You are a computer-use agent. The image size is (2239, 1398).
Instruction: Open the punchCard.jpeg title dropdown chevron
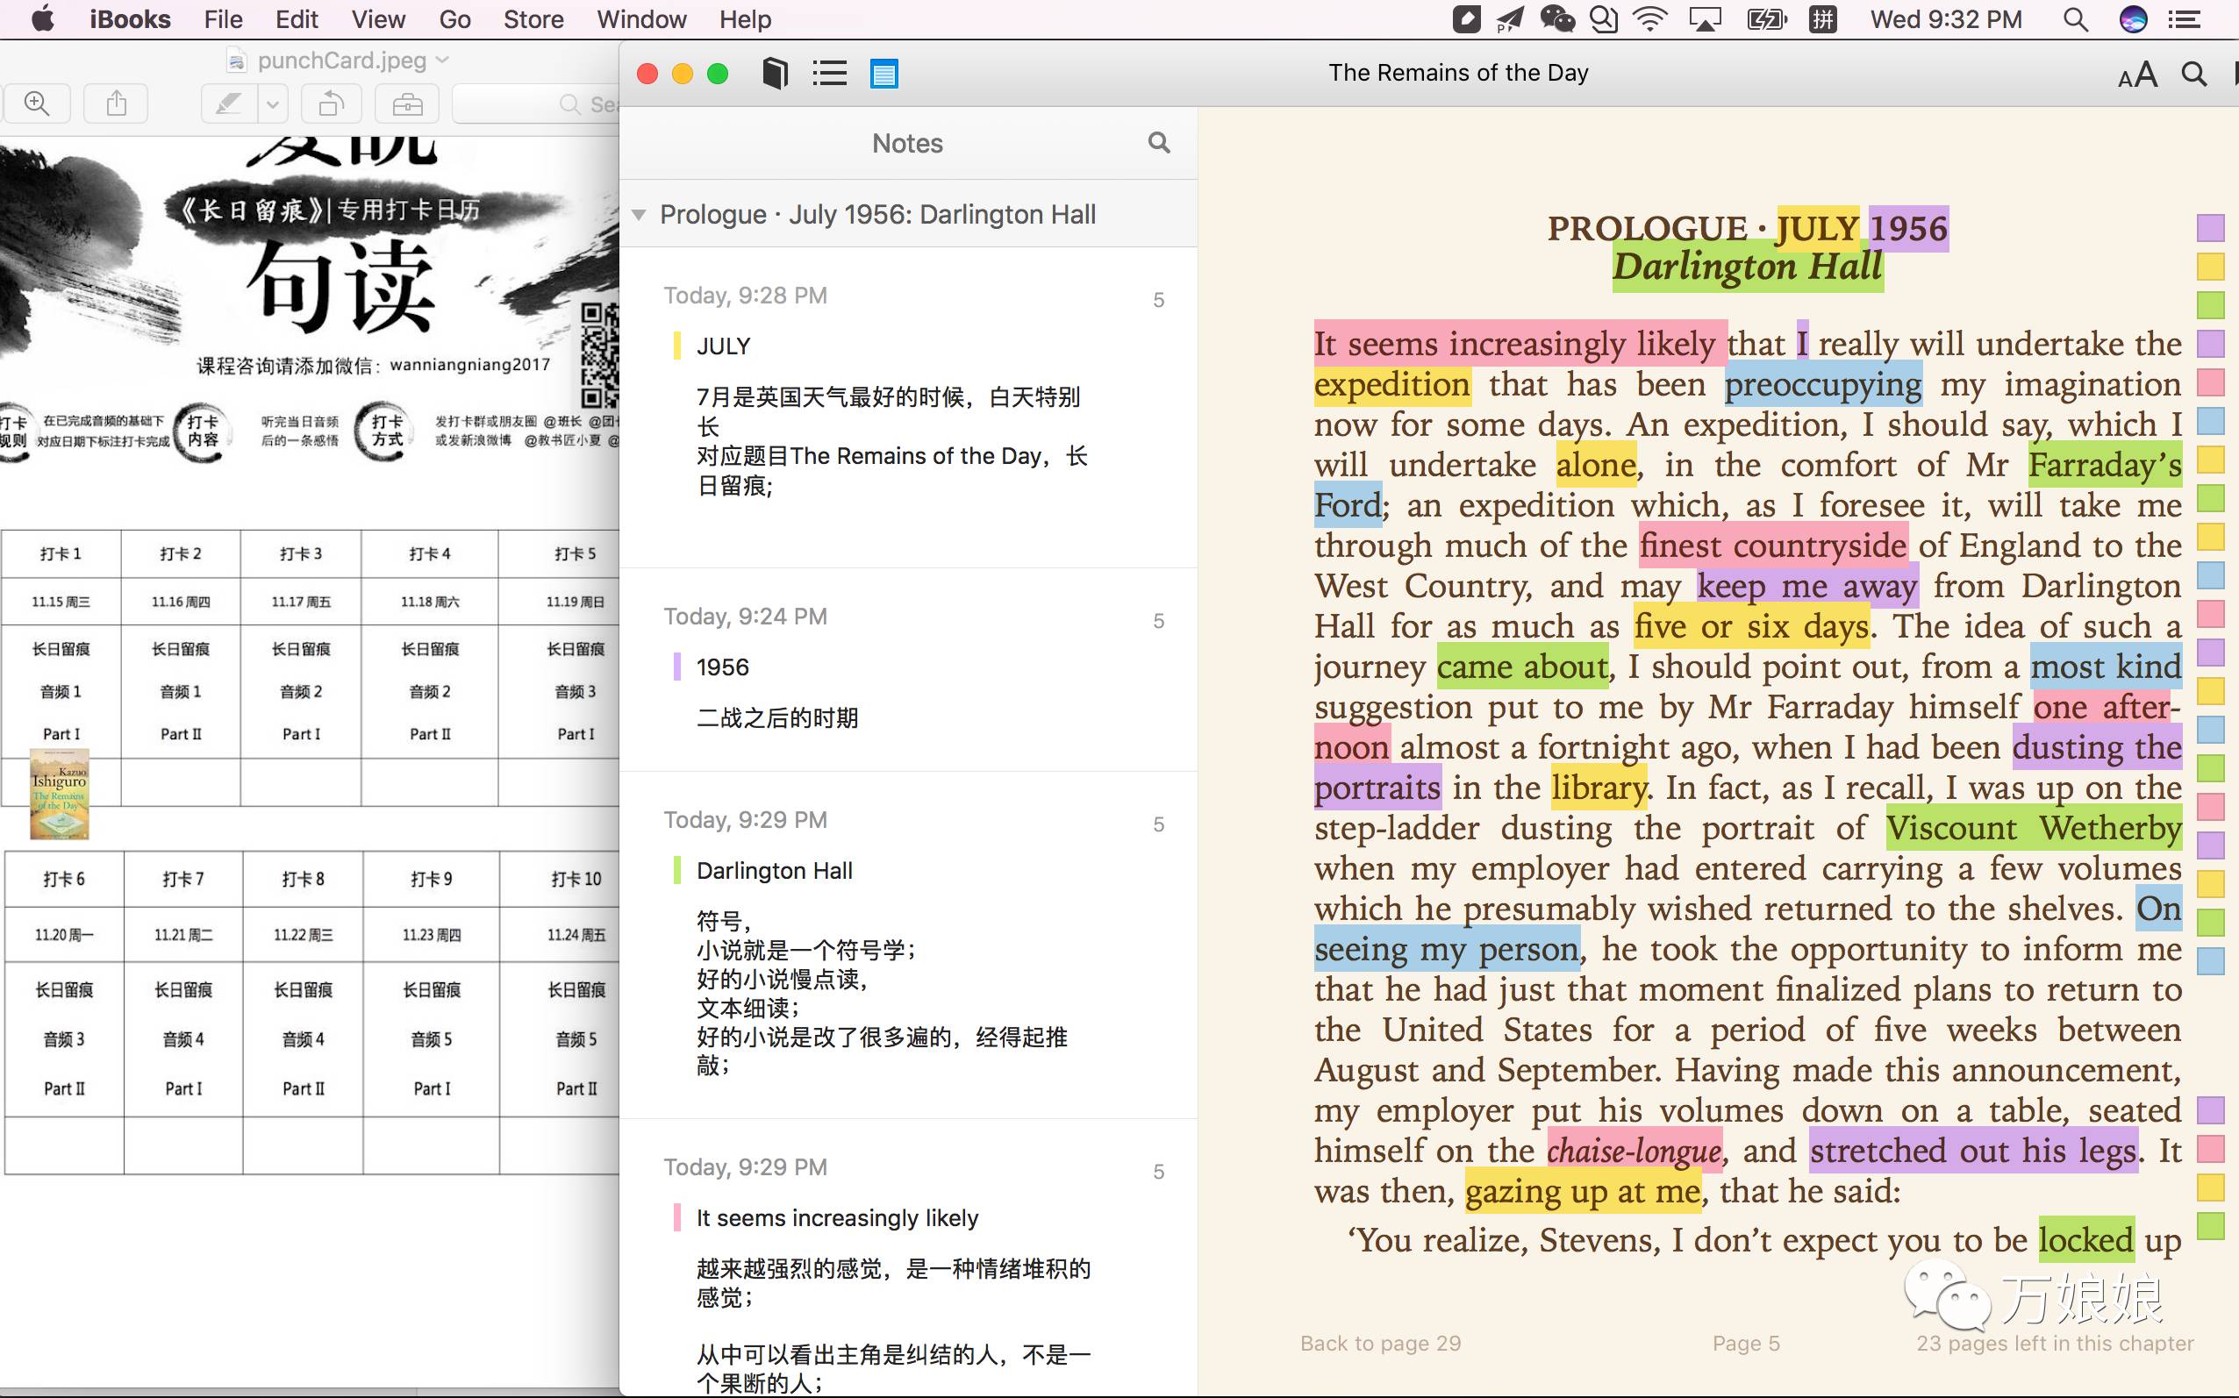(442, 59)
